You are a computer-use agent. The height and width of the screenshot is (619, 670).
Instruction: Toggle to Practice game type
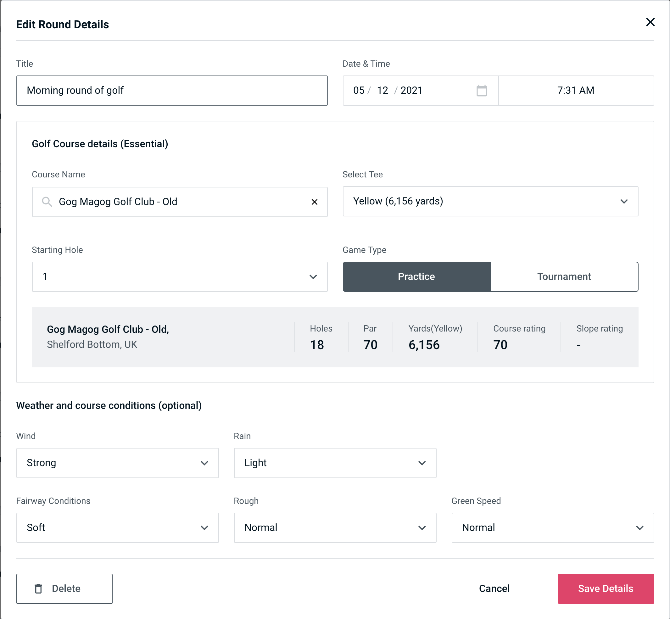416,276
